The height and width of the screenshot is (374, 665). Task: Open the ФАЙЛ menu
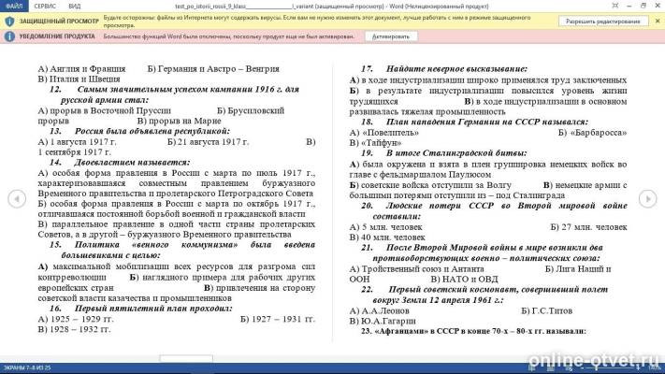coord(14,6)
